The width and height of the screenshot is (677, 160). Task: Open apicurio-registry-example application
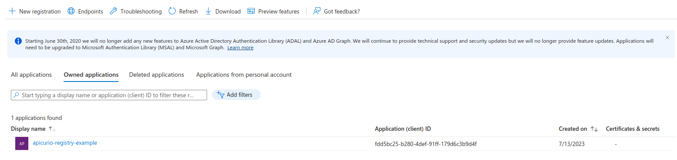(x=65, y=143)
